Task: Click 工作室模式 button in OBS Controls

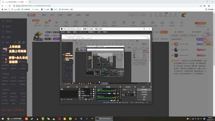Action: [144, 95]
